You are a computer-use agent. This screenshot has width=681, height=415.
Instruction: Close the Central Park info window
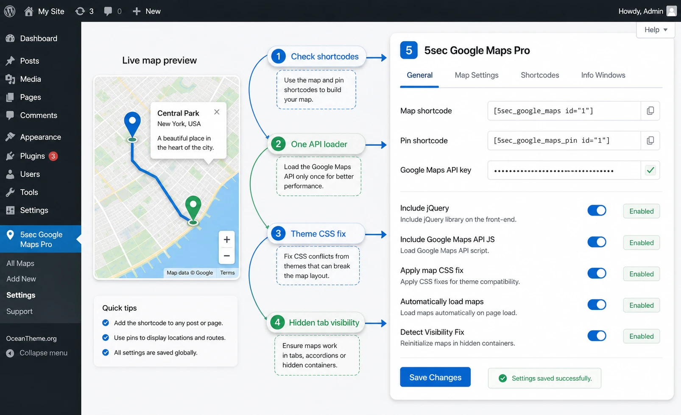tap(217, 112)
